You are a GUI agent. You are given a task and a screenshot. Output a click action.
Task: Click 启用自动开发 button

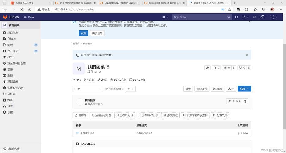(x=101, y=115)
